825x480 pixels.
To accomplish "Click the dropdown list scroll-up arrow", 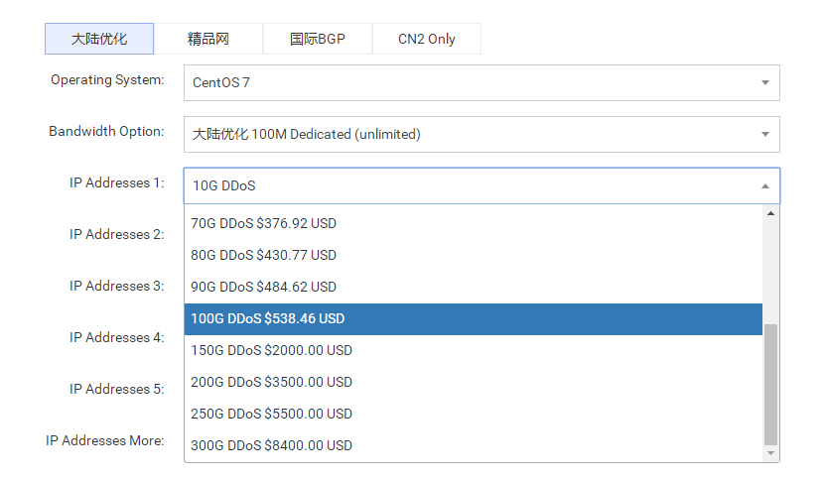I will (x=771, y=213).
